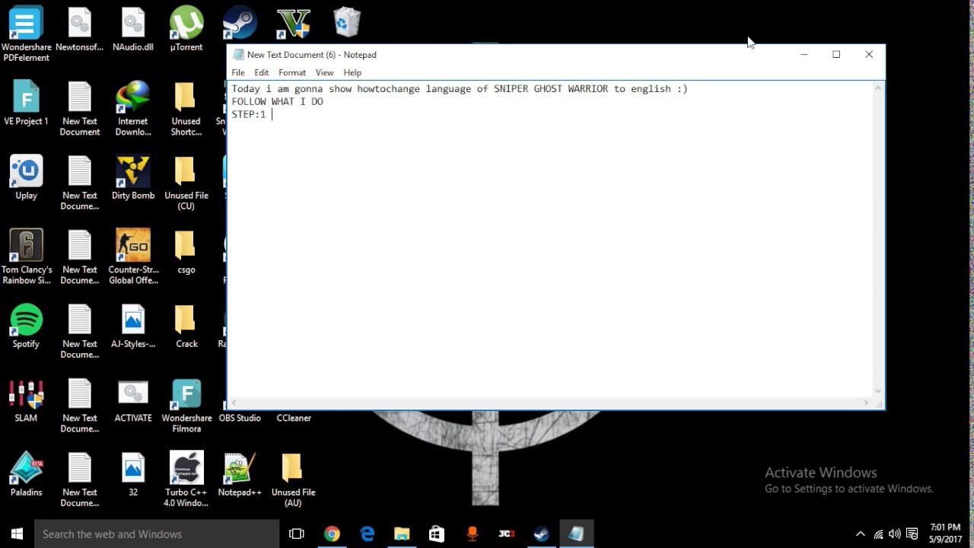Select the NAudio.dll file on desktop
The height and width of the screenshot is (548, 974).
click(133, 30)
